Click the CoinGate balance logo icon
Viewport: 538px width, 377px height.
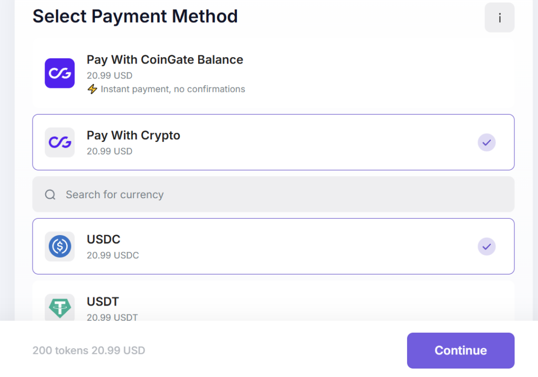59,73
